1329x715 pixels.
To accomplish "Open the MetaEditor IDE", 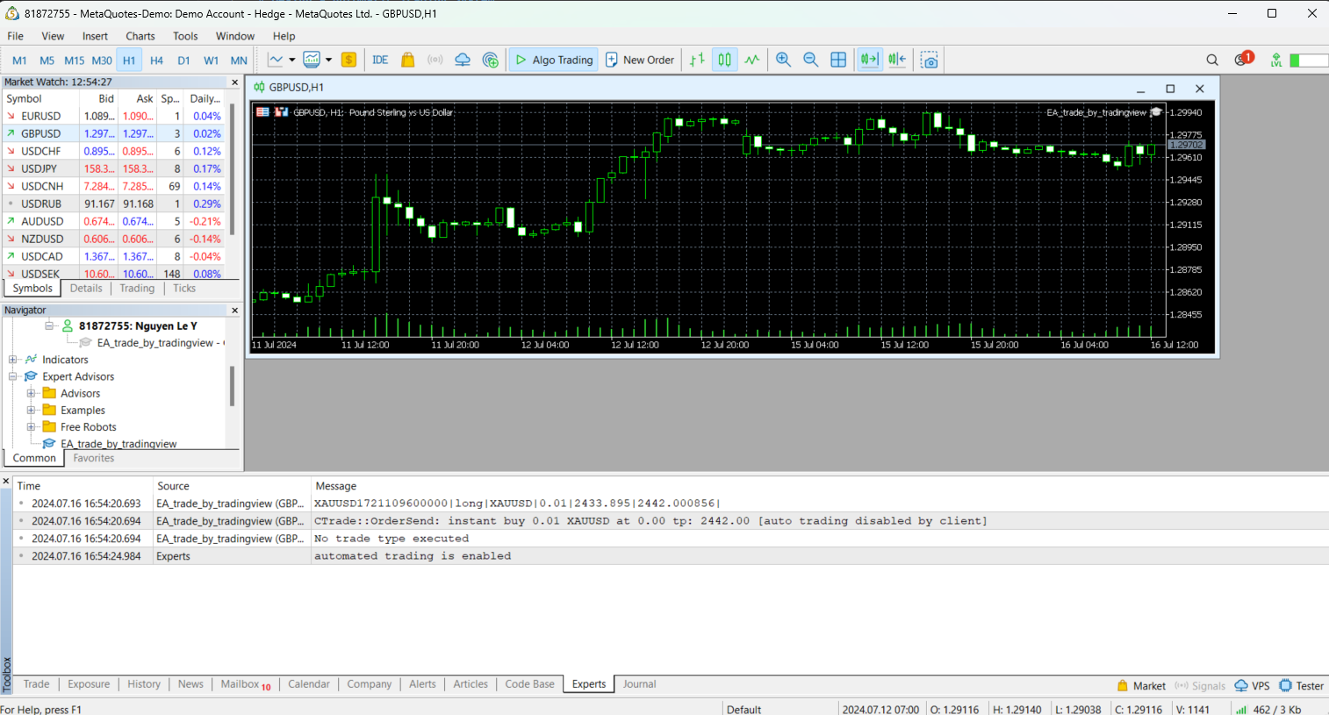I will coord(380,60).
